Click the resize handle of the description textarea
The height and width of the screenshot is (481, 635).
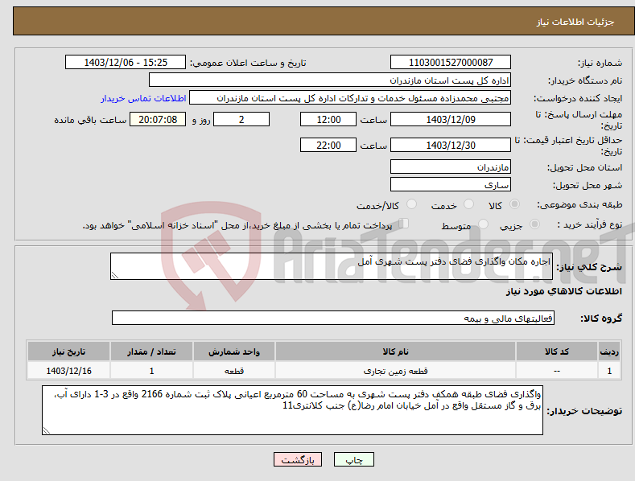115,275
